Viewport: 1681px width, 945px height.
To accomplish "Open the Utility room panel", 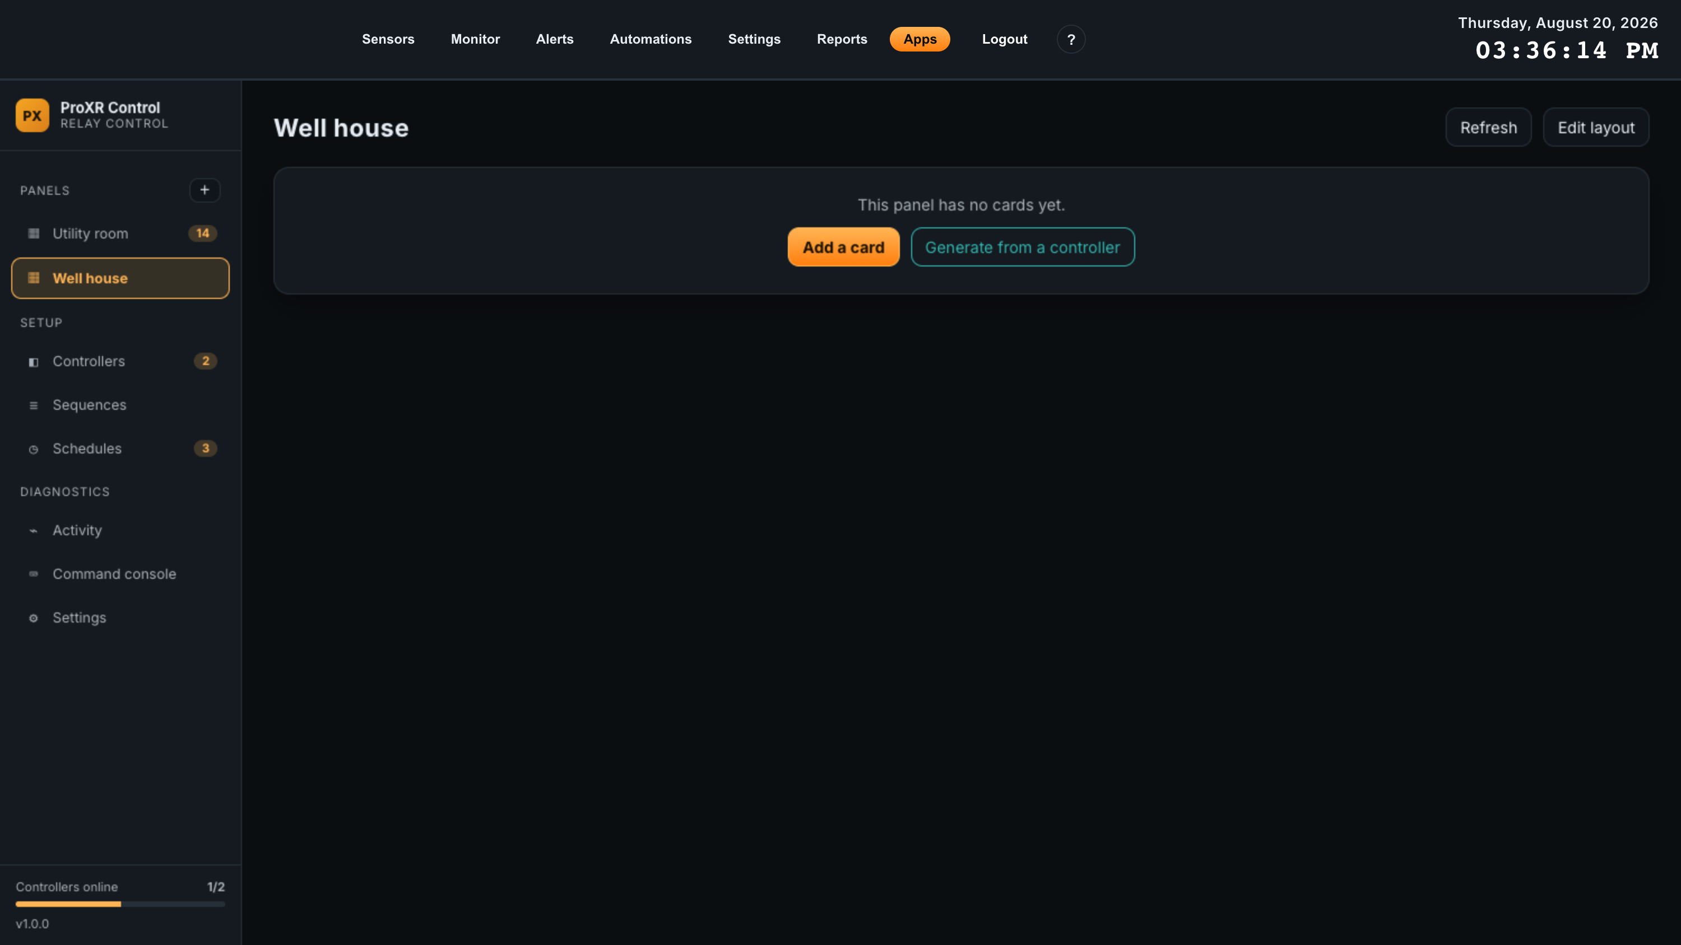I will click(120, 233).
